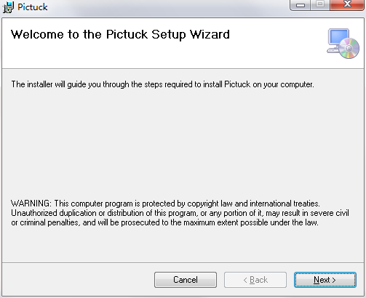Click the "copyright law and international treaties" text

[x=253, y=204]
